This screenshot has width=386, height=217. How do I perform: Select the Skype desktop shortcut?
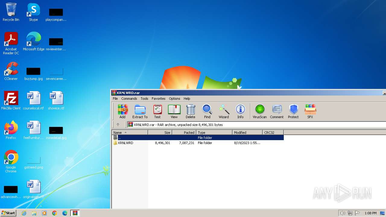[x=33, y=12]
